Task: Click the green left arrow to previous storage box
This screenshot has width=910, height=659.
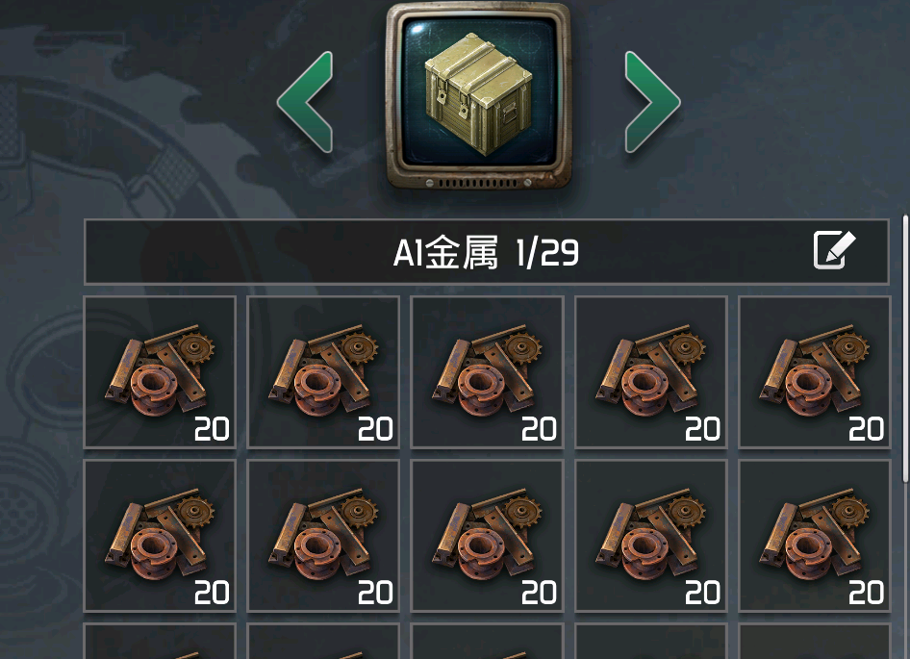Action: pos(306,102)
